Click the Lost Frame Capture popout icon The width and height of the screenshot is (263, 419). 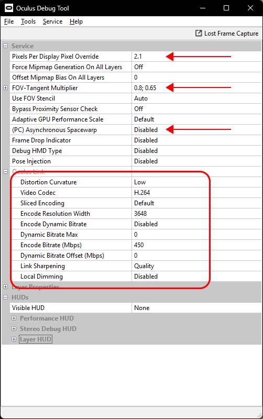pos(199,33)
